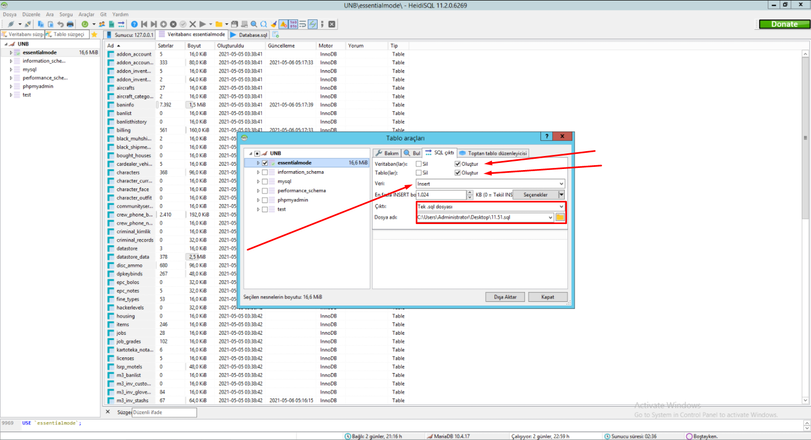Click the Kapat button
This screenshot has height=440, width=811.
[x=548, y=297]
